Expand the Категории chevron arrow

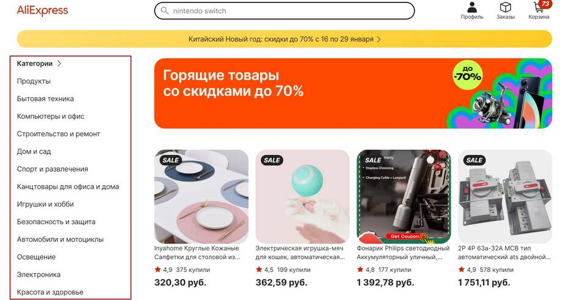[59, 64]
